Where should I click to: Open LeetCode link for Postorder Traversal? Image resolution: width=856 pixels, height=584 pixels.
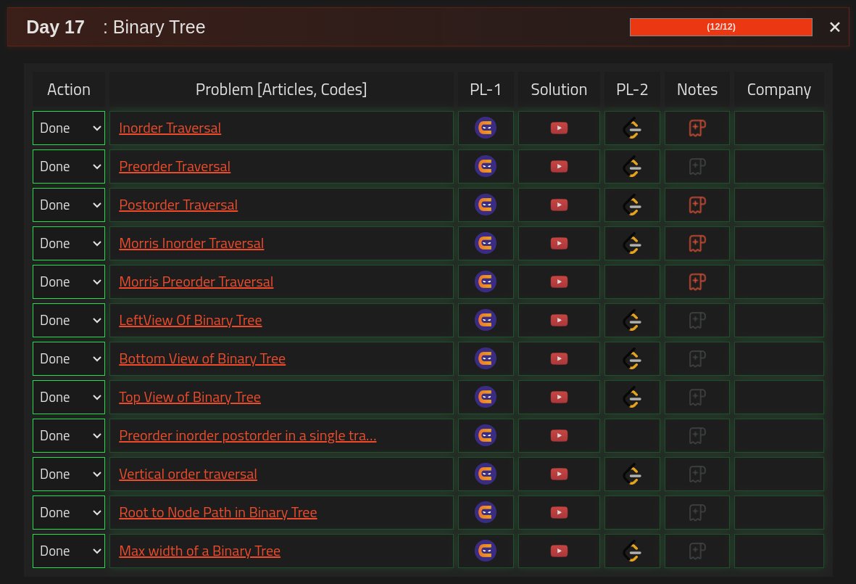click(x=632, y=205)
